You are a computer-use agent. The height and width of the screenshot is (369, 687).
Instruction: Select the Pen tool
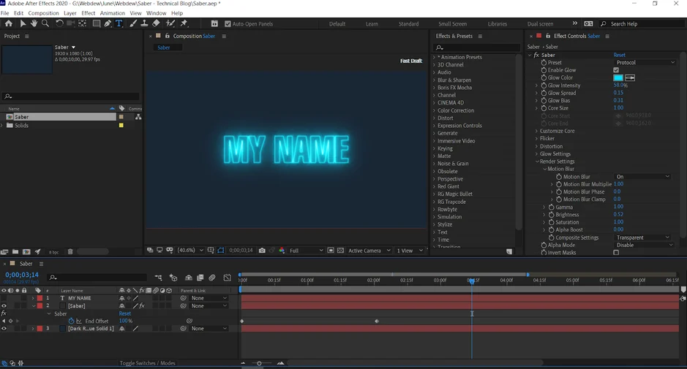click(108, 23)
